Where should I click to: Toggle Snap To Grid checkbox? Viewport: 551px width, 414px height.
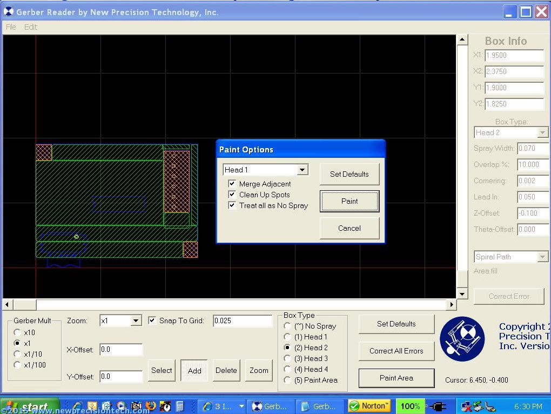tap(152, 320)
